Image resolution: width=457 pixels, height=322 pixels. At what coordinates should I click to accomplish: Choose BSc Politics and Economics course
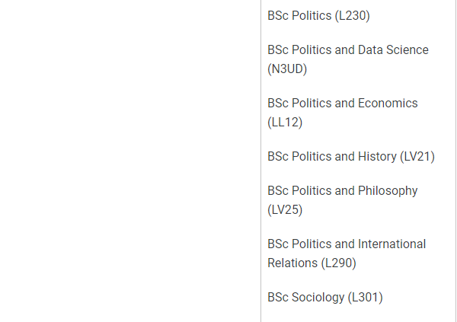coord(343,113)
